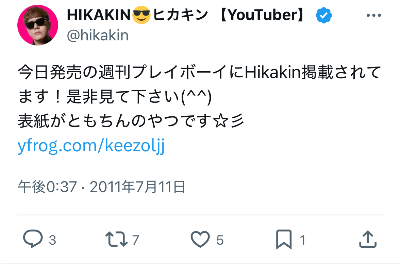Image resolution: width=401 pixels, height=266 pixels.
Task: Click the reply speech bubble icon
Action: (33, 239)
